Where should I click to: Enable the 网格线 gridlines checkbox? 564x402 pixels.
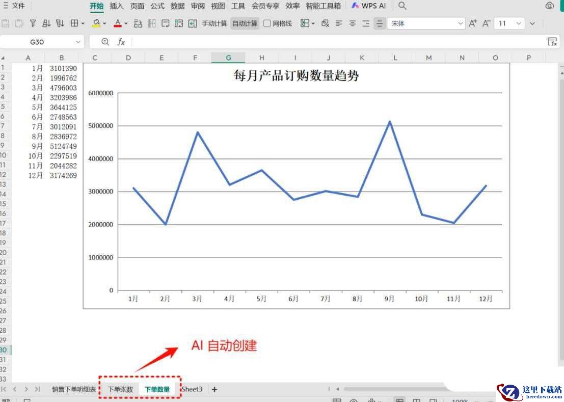pyautogui.click(x=267, y=23)
